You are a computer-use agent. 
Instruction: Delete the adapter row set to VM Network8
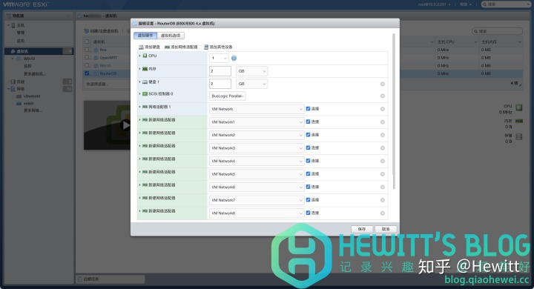[x=383, y=213]
